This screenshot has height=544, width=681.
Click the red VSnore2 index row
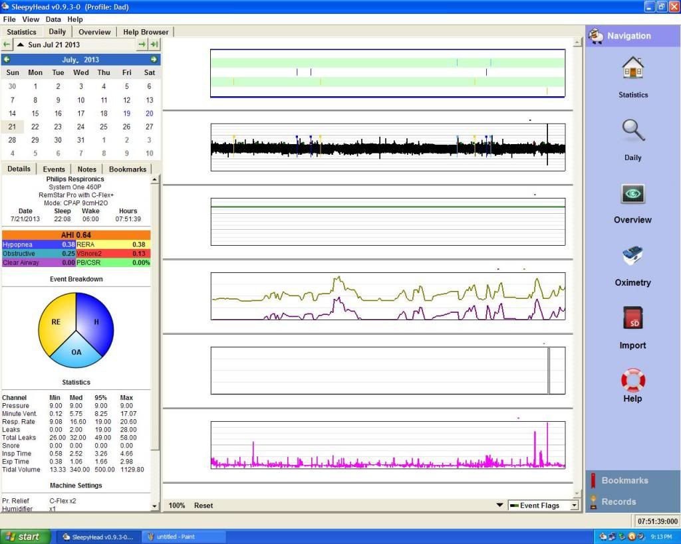(x=113, y=253)
